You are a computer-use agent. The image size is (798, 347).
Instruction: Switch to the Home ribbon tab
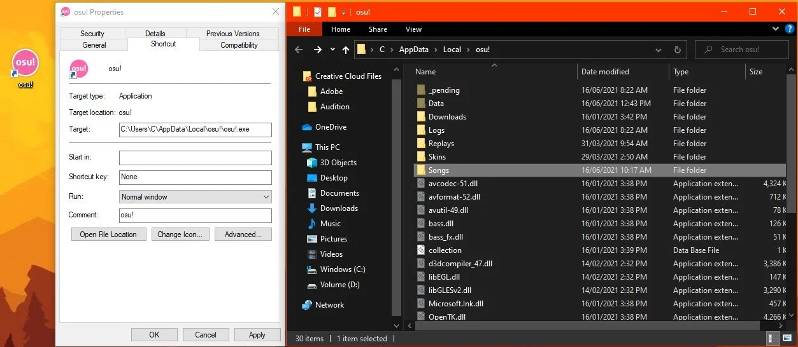(341, 29)
